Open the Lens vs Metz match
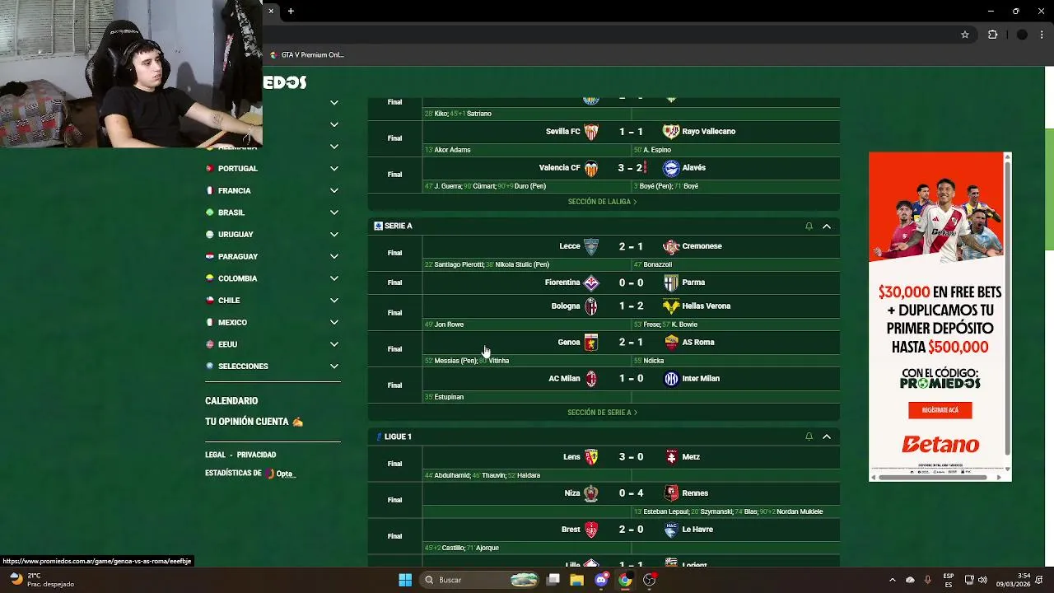 (x=604, y=464)
